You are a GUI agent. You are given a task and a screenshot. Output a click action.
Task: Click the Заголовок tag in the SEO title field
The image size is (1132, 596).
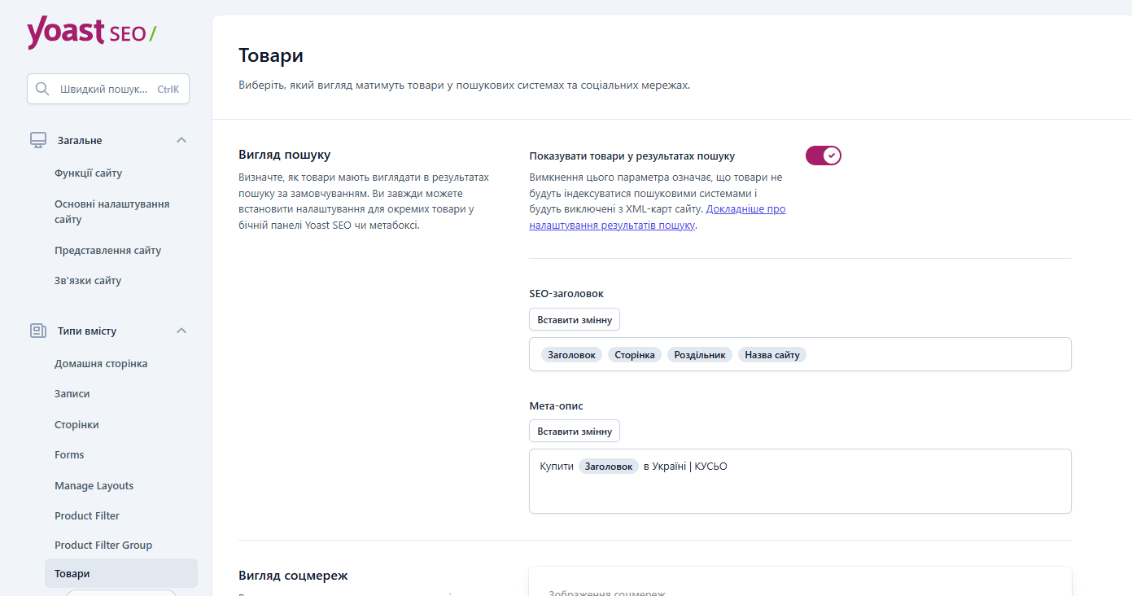tap(572, 355)
